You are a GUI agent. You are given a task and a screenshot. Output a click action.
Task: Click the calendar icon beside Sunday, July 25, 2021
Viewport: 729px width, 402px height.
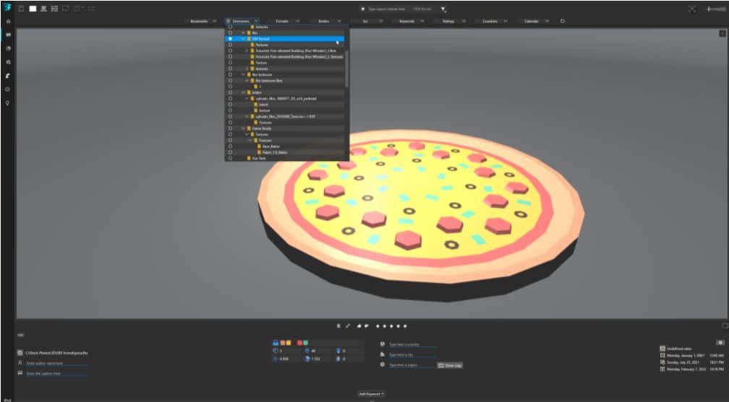click(x=662, y=362)
